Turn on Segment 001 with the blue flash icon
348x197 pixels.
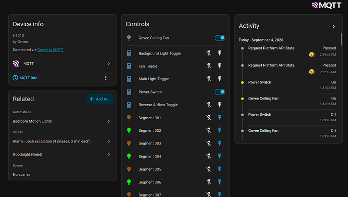coord(219,117)
